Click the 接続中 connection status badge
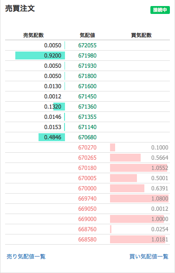The height and width of the screenshot is (273, 175). (x=160, y=10)
